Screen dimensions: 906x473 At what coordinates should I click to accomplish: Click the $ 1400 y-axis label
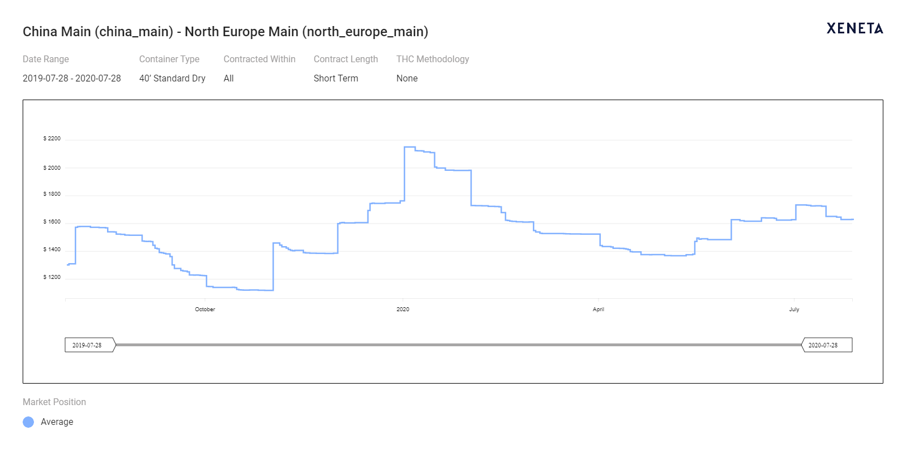coord(52,250)
